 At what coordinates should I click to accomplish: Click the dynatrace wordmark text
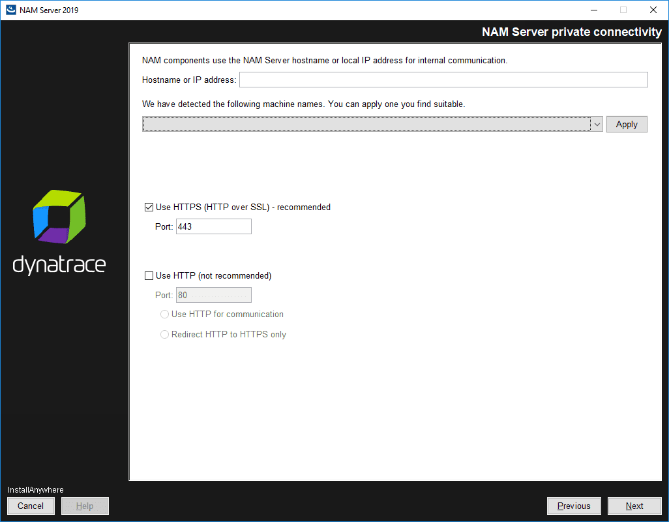coord(59,265)
